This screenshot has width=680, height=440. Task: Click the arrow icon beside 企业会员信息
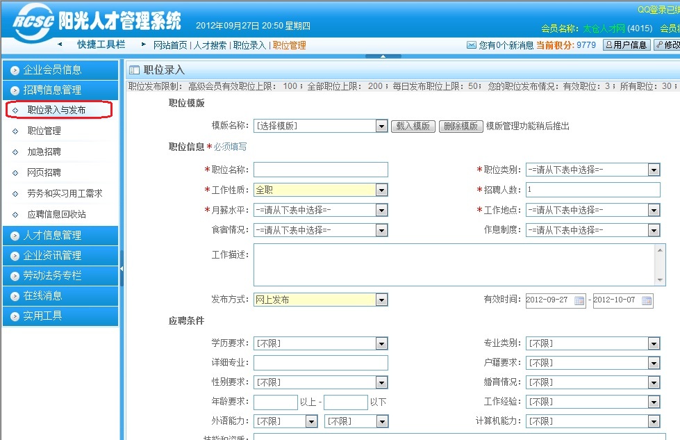pos(15,70)
